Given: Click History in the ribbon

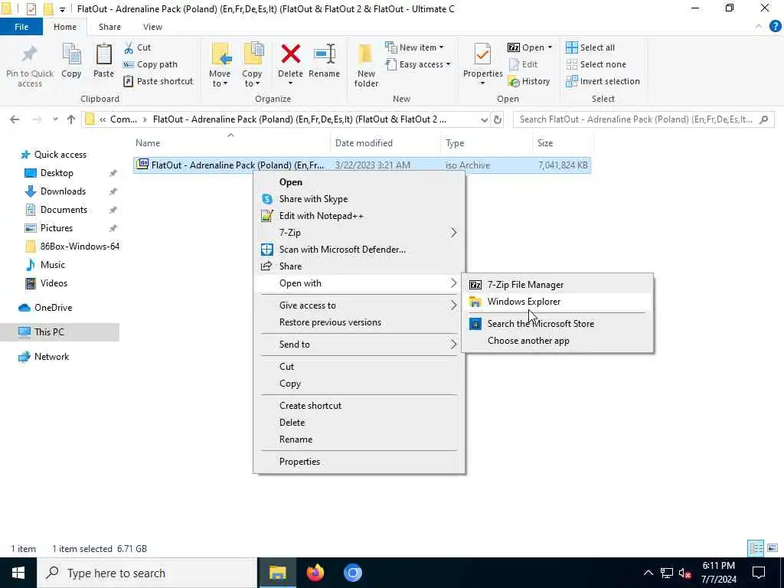Looking at the screenshot, I should [x=529, y=81].
